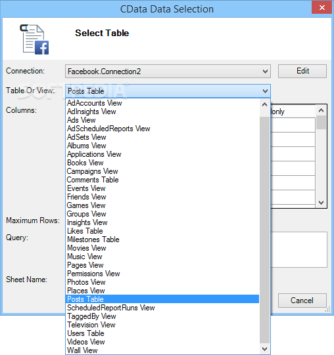Choose Movies View entry

(162, 248)
